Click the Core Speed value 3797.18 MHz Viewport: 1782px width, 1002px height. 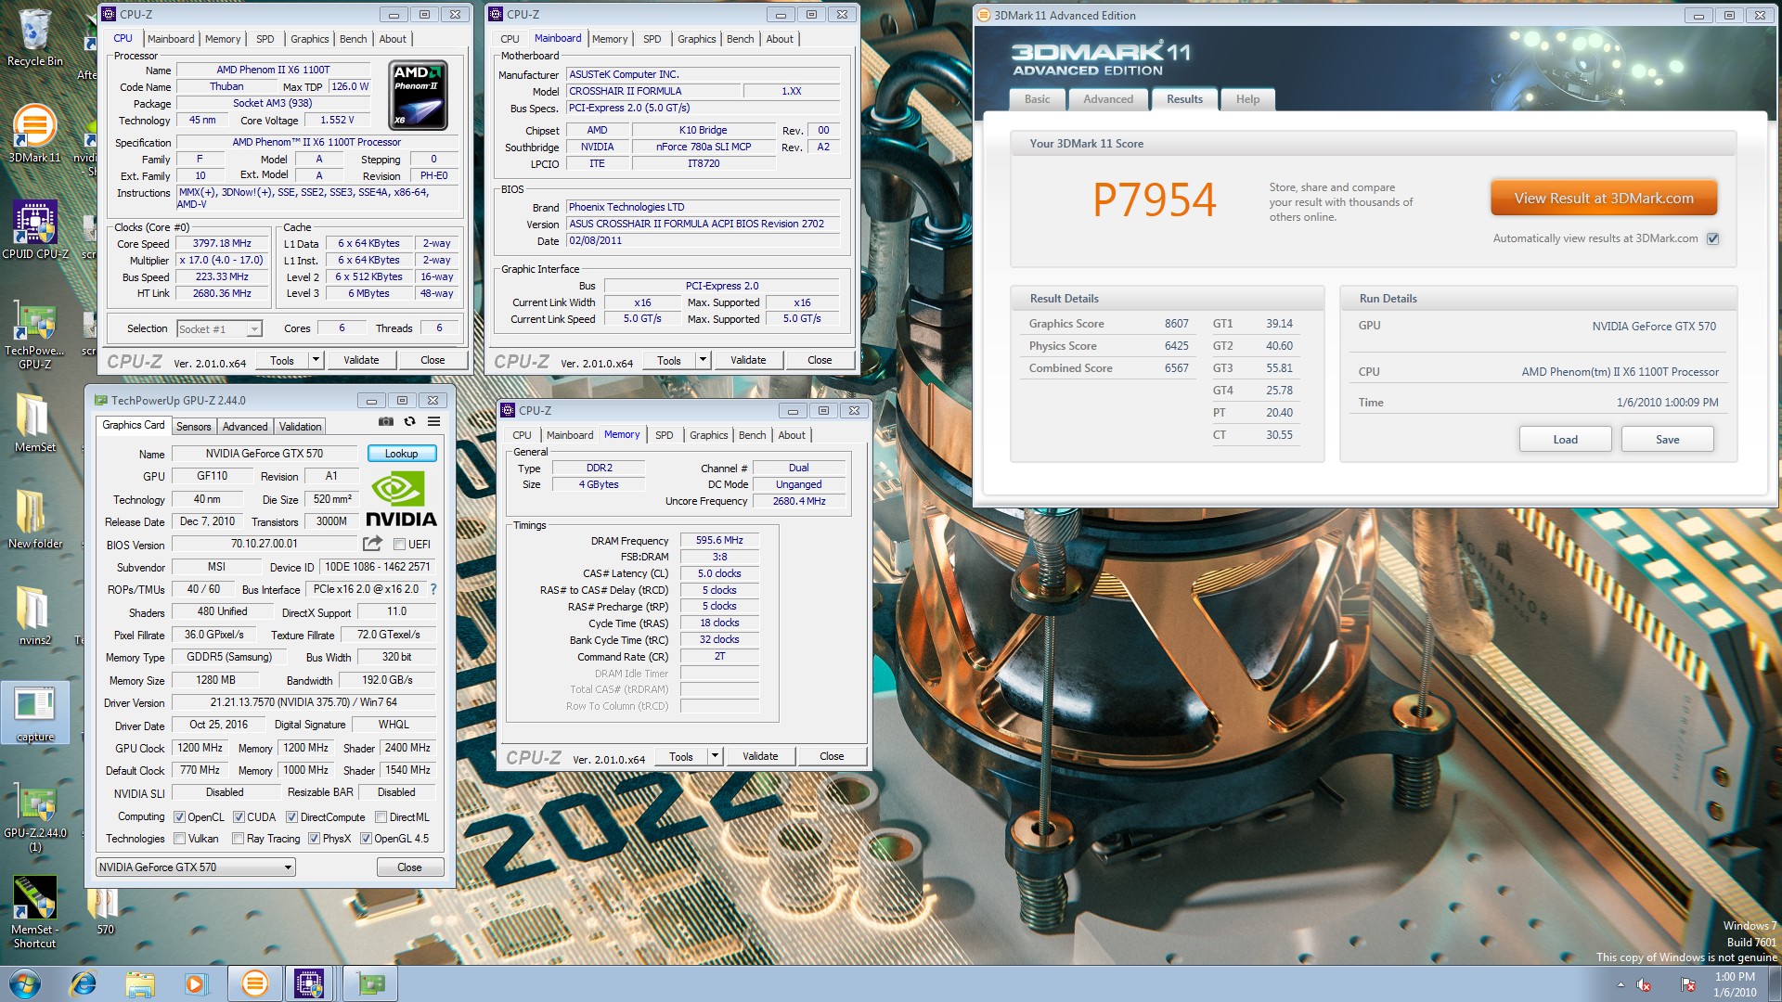tap(222, 243)
